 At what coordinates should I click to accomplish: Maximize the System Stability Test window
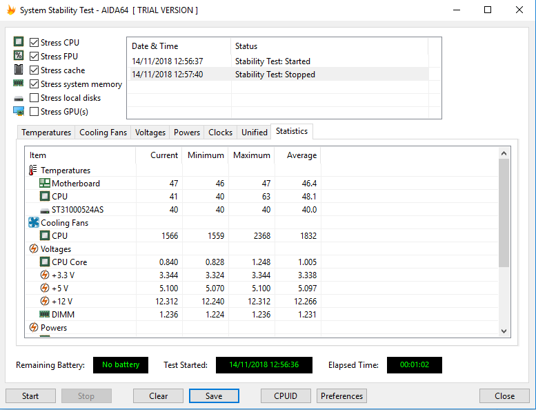click(488, 10)
